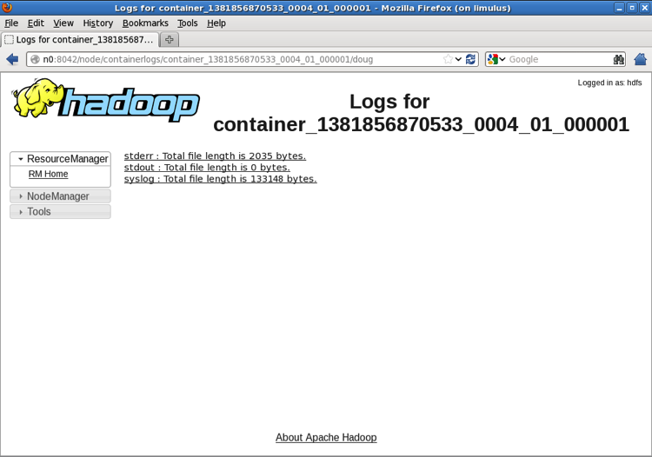Screen dimensions: 652x457
Task: Open the syslog log link
Action: tap(220, 179)
